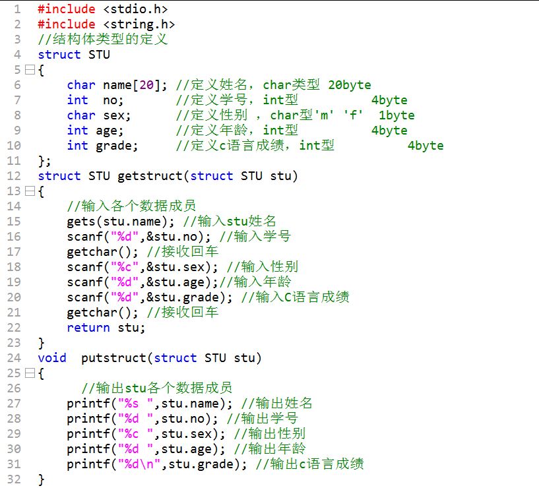Click 'struct STU' declaration on line 4
This screenshot has height=488, width=539.
(x=74, y=55)
